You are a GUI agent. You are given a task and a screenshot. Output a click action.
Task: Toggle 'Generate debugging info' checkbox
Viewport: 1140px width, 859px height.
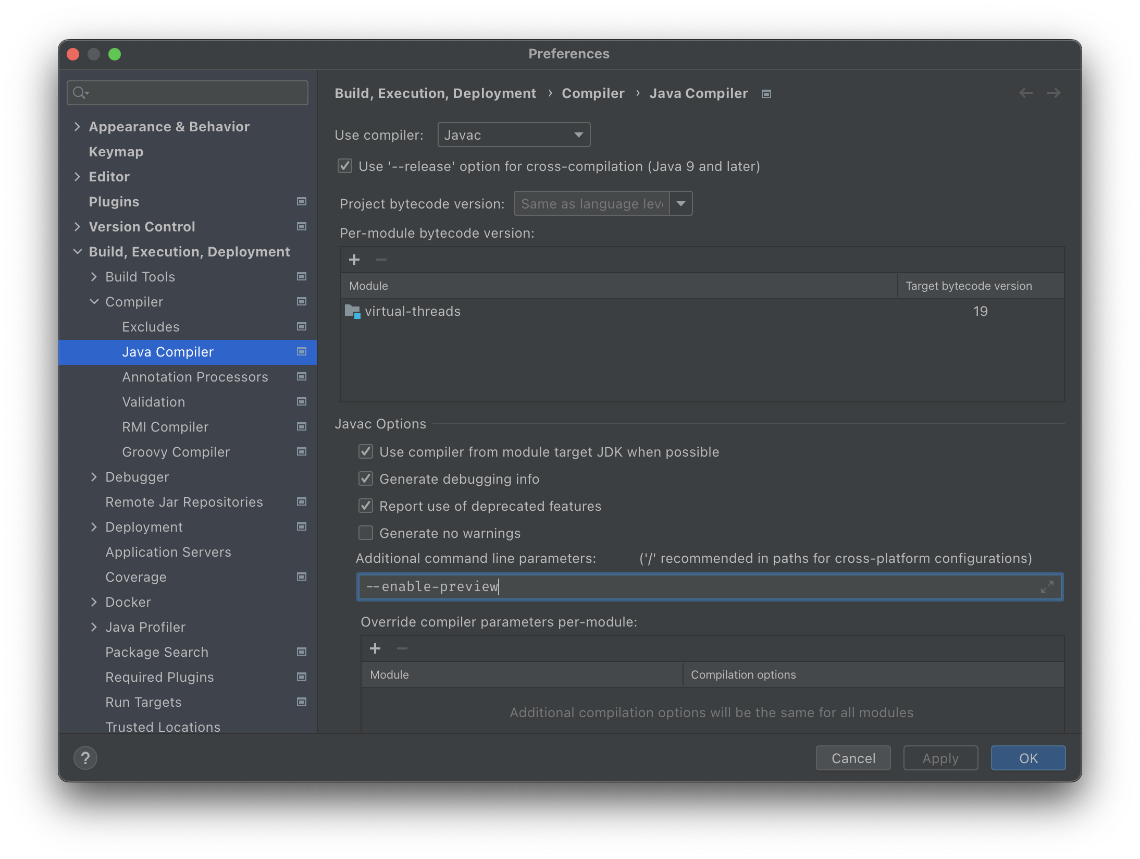[365, 478]
